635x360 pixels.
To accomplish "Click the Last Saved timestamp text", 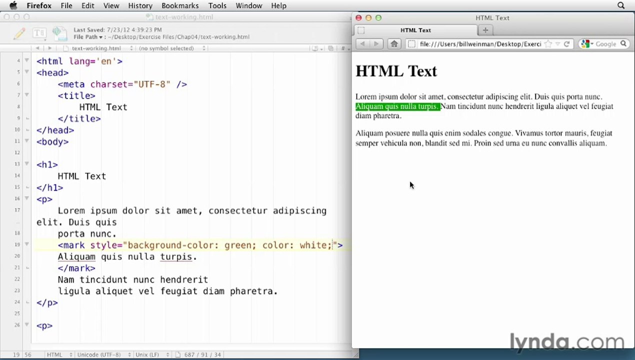I will 117,30.
